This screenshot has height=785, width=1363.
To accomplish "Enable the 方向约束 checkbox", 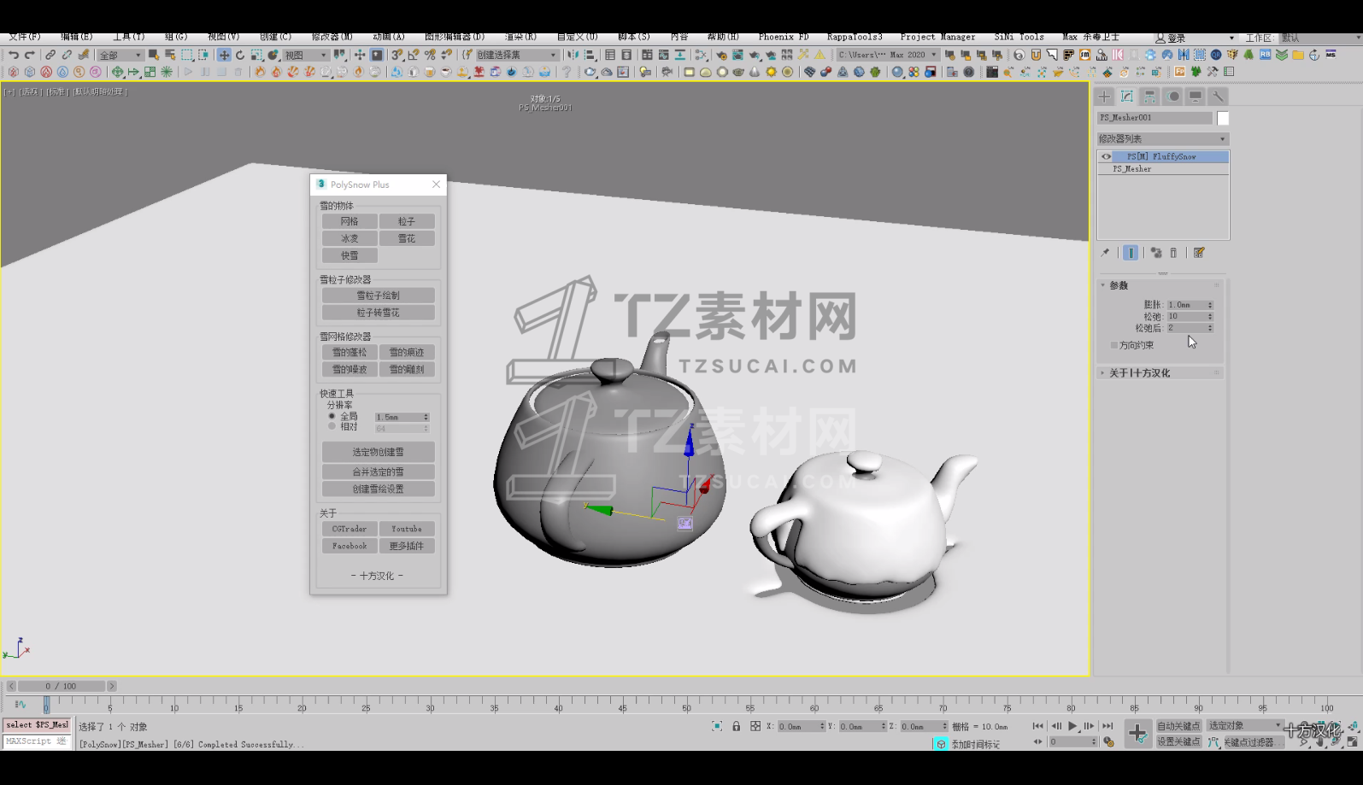I will pos(1114,345).
